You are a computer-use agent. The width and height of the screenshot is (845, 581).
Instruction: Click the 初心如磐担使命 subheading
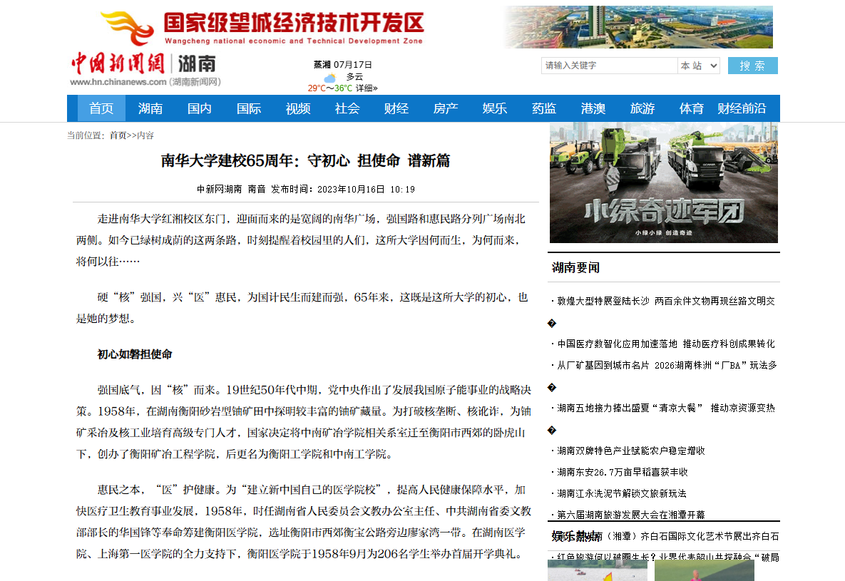135,354
